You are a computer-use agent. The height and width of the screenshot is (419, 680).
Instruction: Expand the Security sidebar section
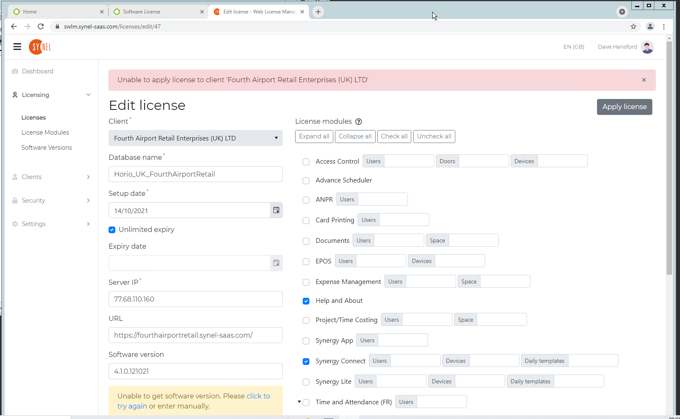[88, 200]
